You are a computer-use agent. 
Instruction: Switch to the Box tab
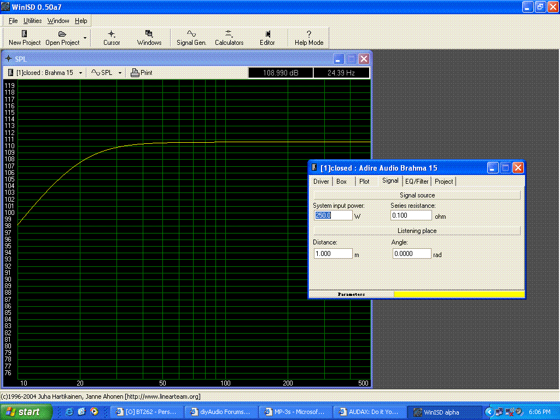pos(341,182)
